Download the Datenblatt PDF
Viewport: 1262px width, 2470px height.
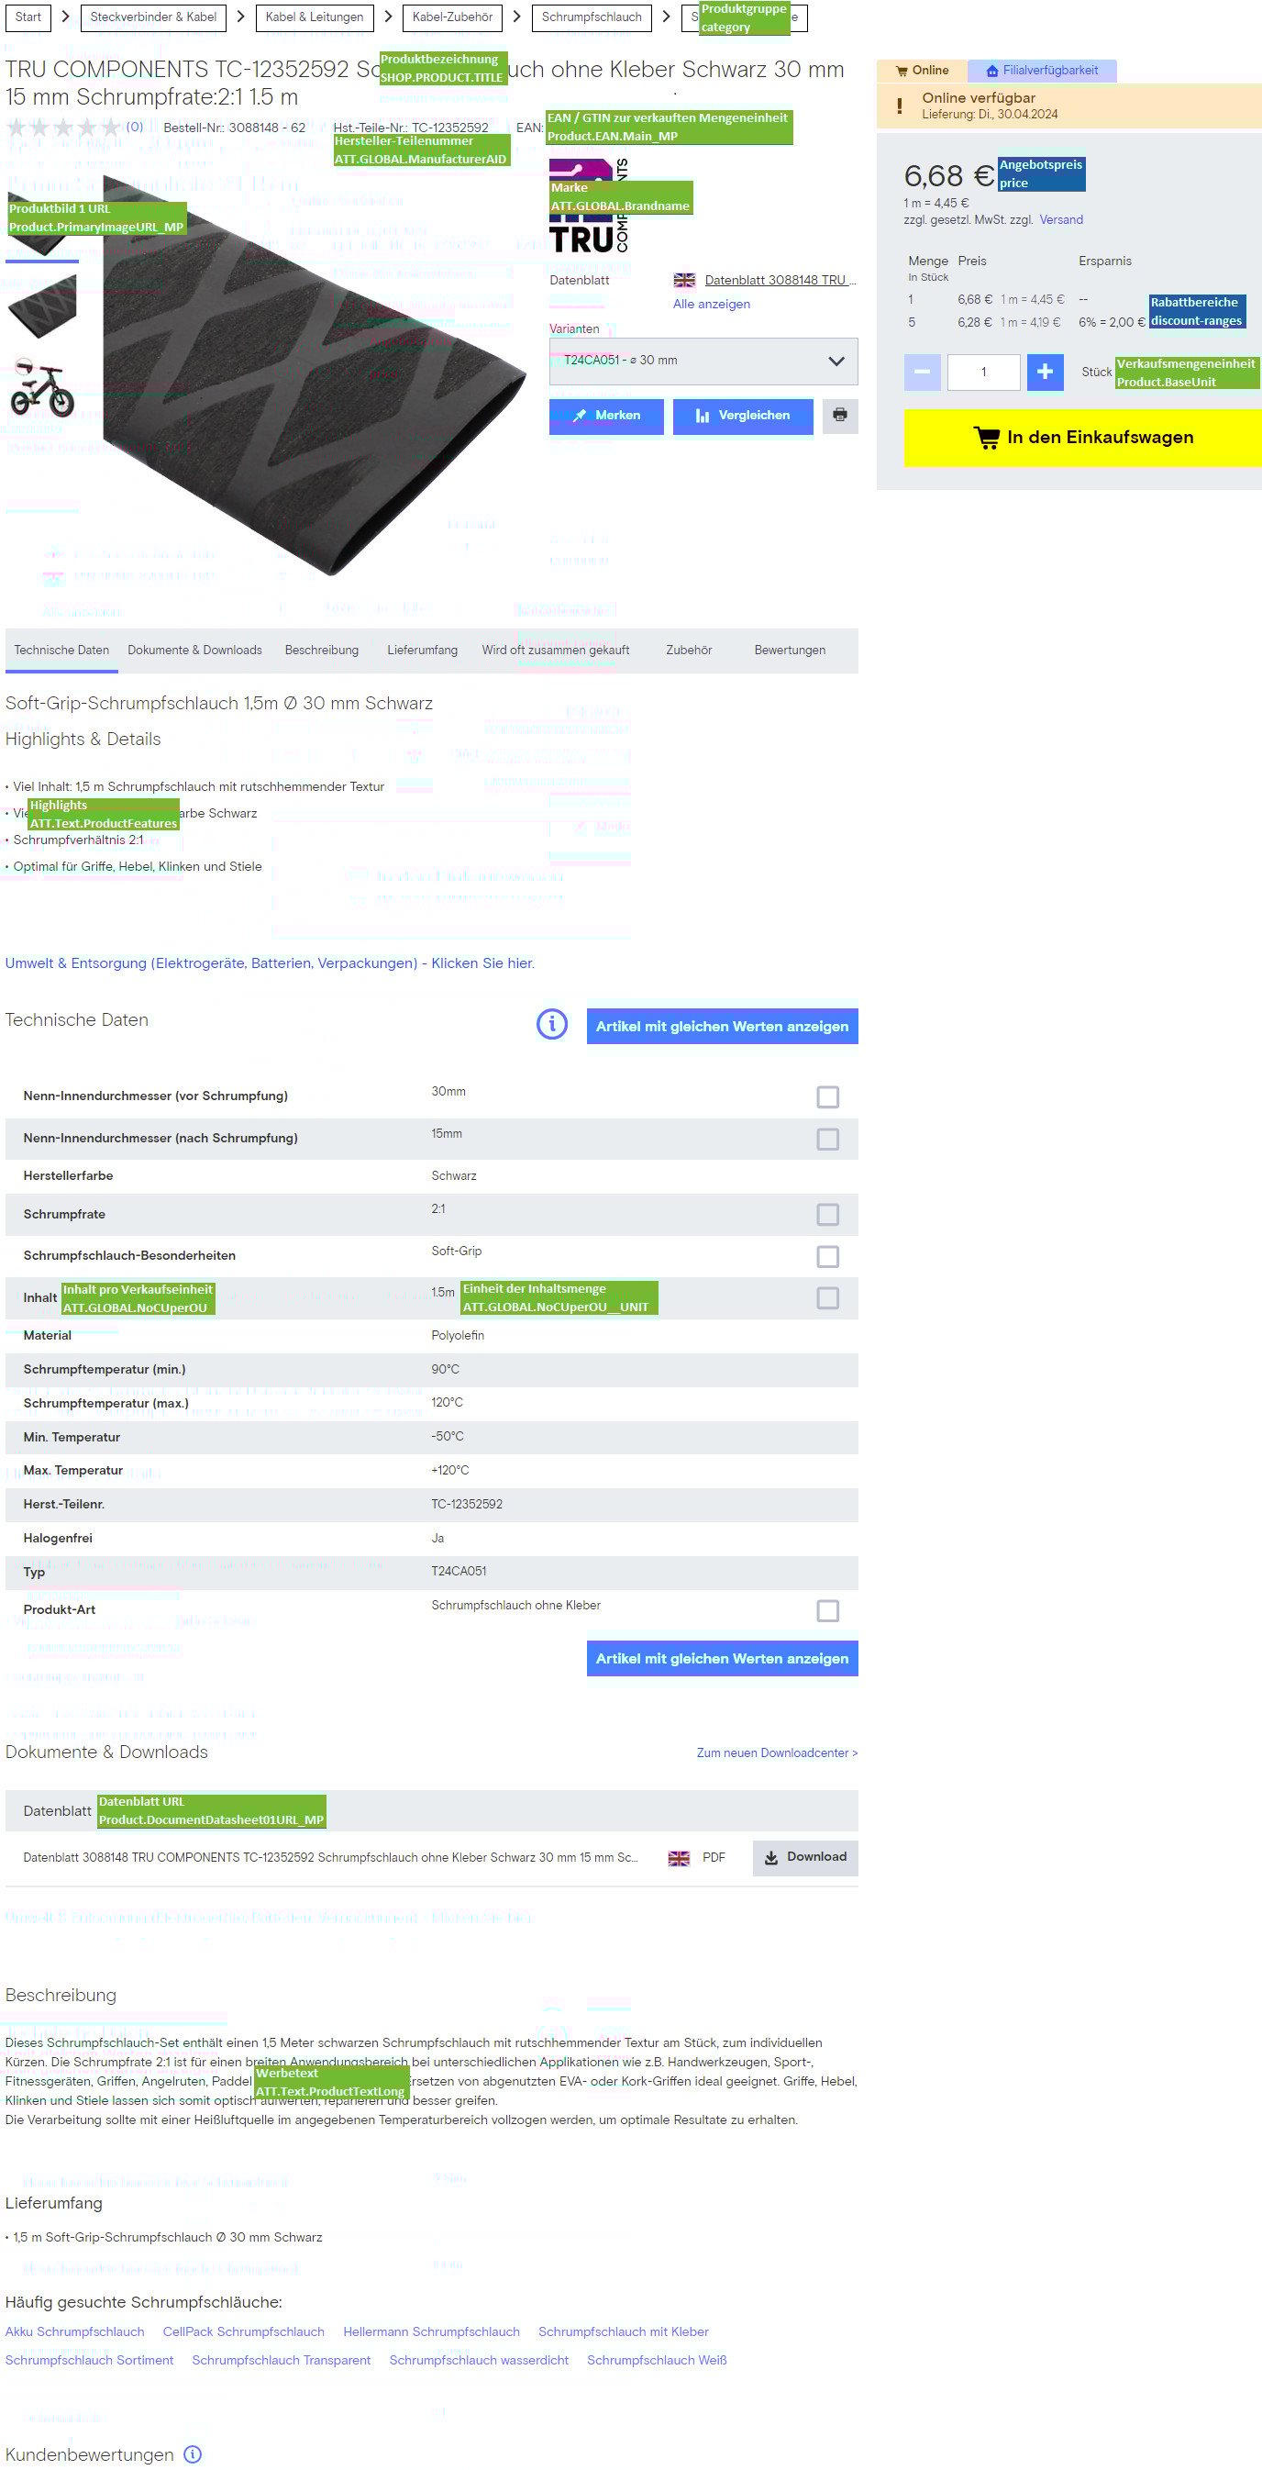[x=805, y=1856]
